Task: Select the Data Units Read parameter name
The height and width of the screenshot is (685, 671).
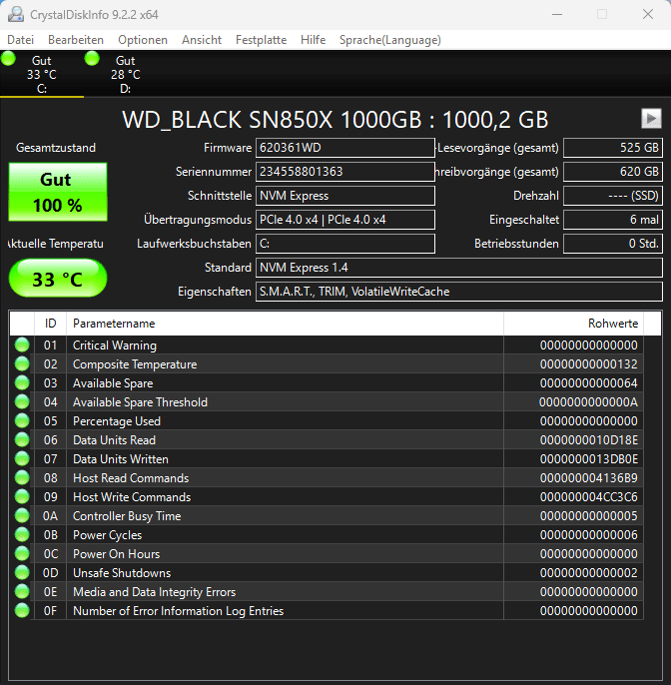Action: tap(114, 440)
